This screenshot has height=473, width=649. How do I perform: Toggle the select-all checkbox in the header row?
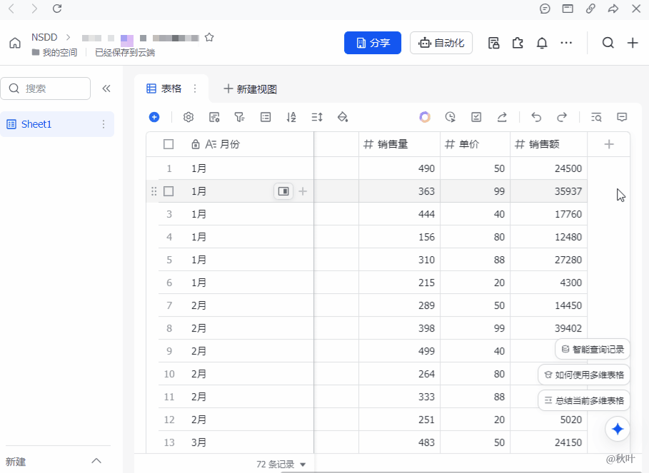(x=168, y=143)
